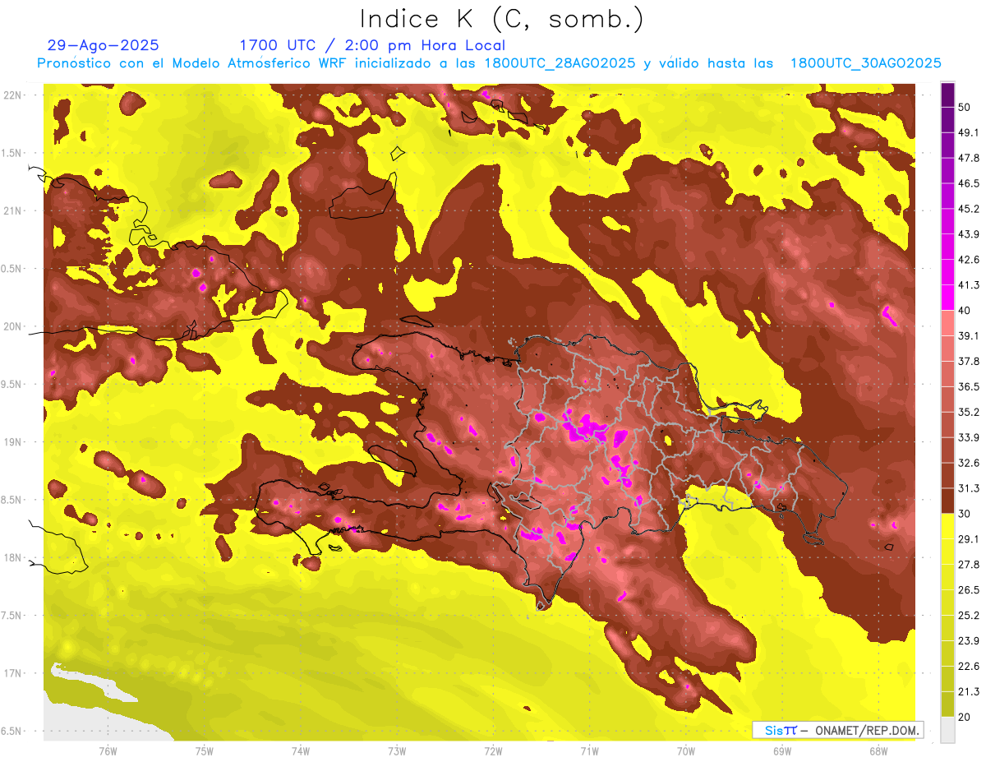
Task: Click the "19N" latitude label
Action: coord(12,441)
